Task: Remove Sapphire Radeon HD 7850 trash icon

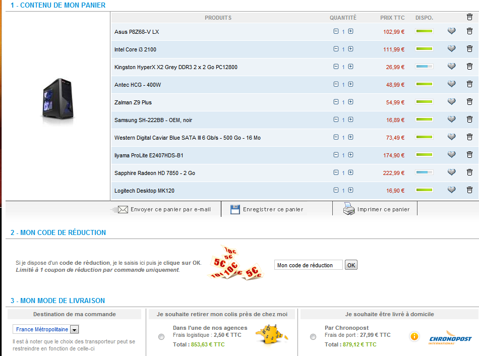Action: coord(469,172)
